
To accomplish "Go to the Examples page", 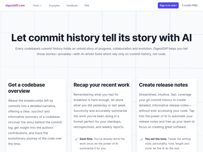I will point(54,6).
